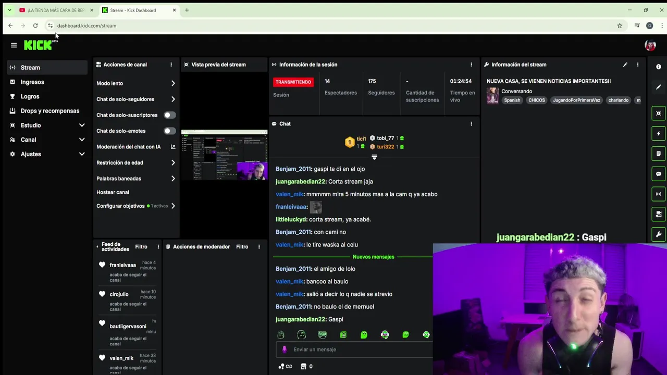Click the browser address bar
This screenshot has height=375, width=667.
pos(333,26)
